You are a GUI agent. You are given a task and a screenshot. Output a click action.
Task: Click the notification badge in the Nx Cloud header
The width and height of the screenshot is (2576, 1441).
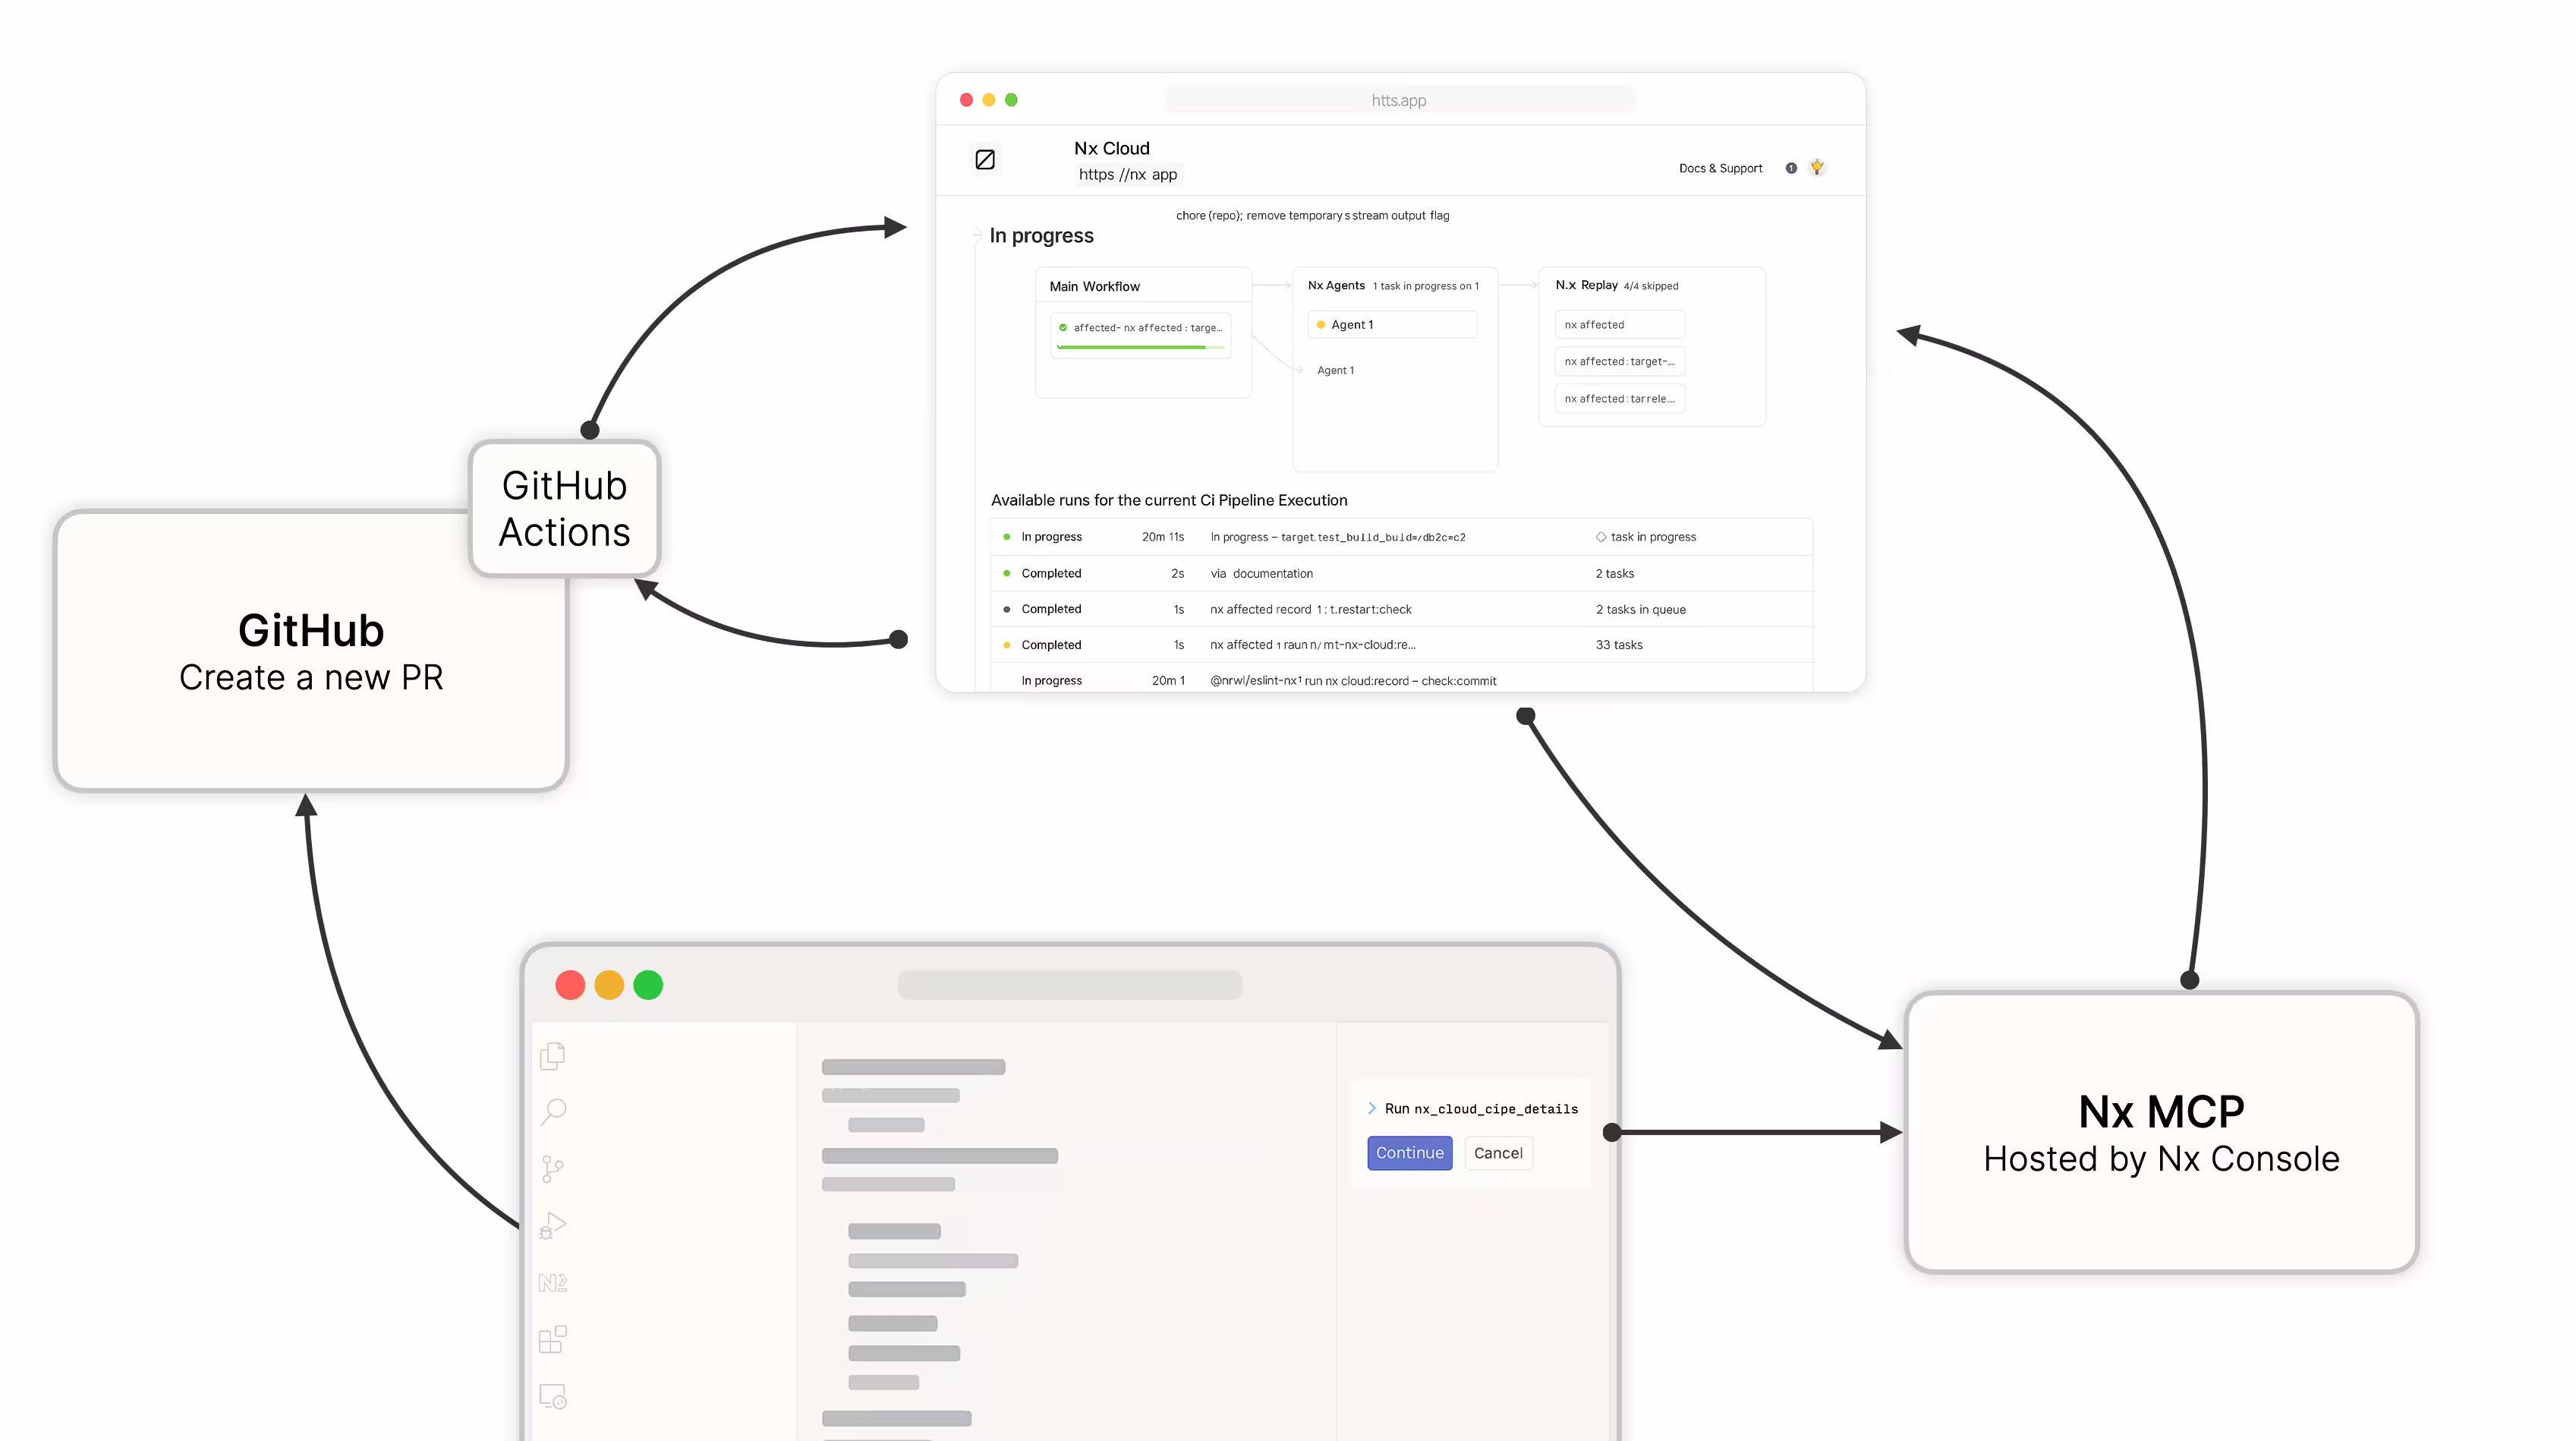click(x=1790, y=168)
